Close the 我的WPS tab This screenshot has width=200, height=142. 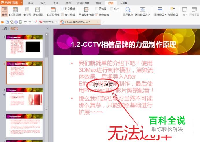tap(58, 22)
